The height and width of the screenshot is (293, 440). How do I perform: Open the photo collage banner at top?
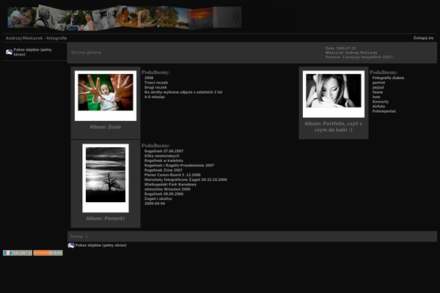tap(125, 18)
